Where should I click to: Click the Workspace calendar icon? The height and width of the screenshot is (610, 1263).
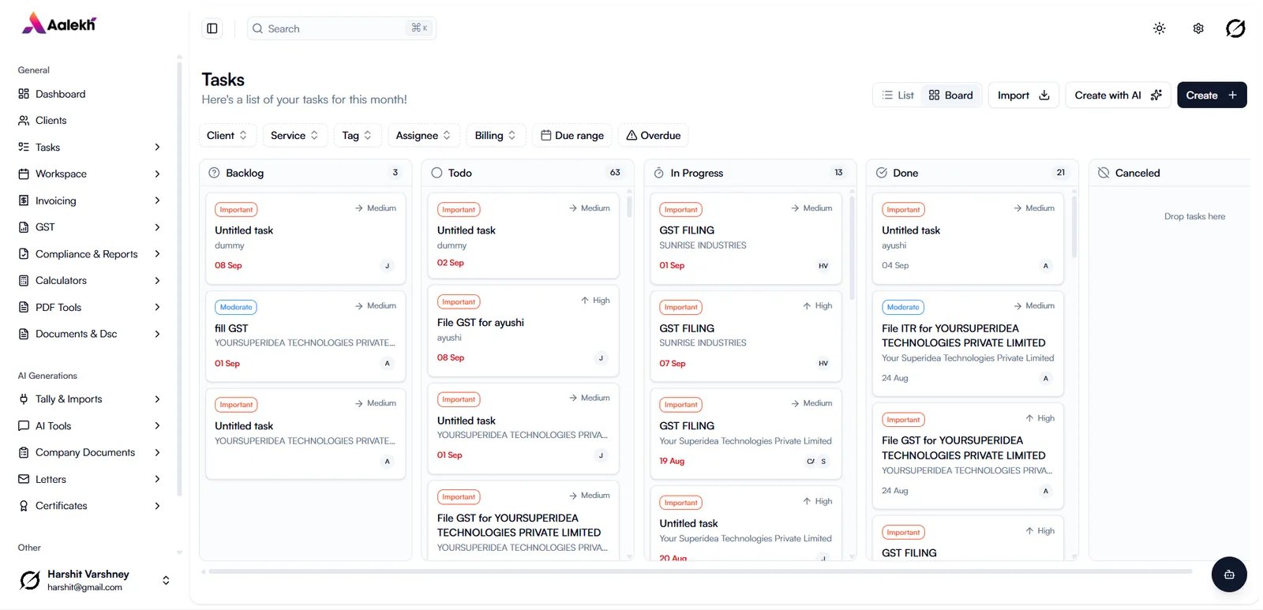coord(24,174)
